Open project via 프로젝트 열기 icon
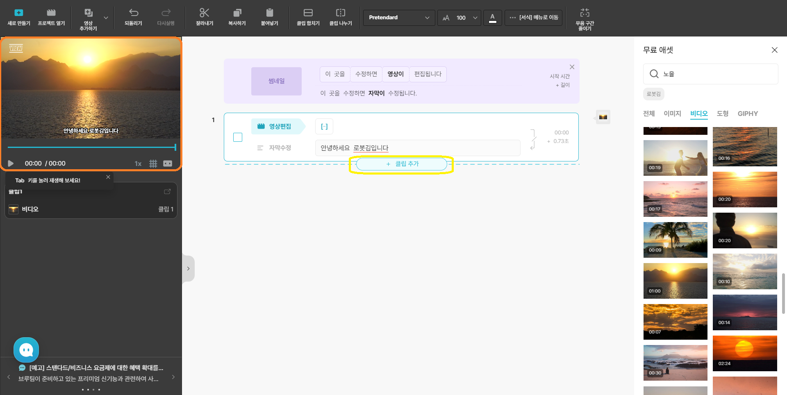 pos(51,13)
